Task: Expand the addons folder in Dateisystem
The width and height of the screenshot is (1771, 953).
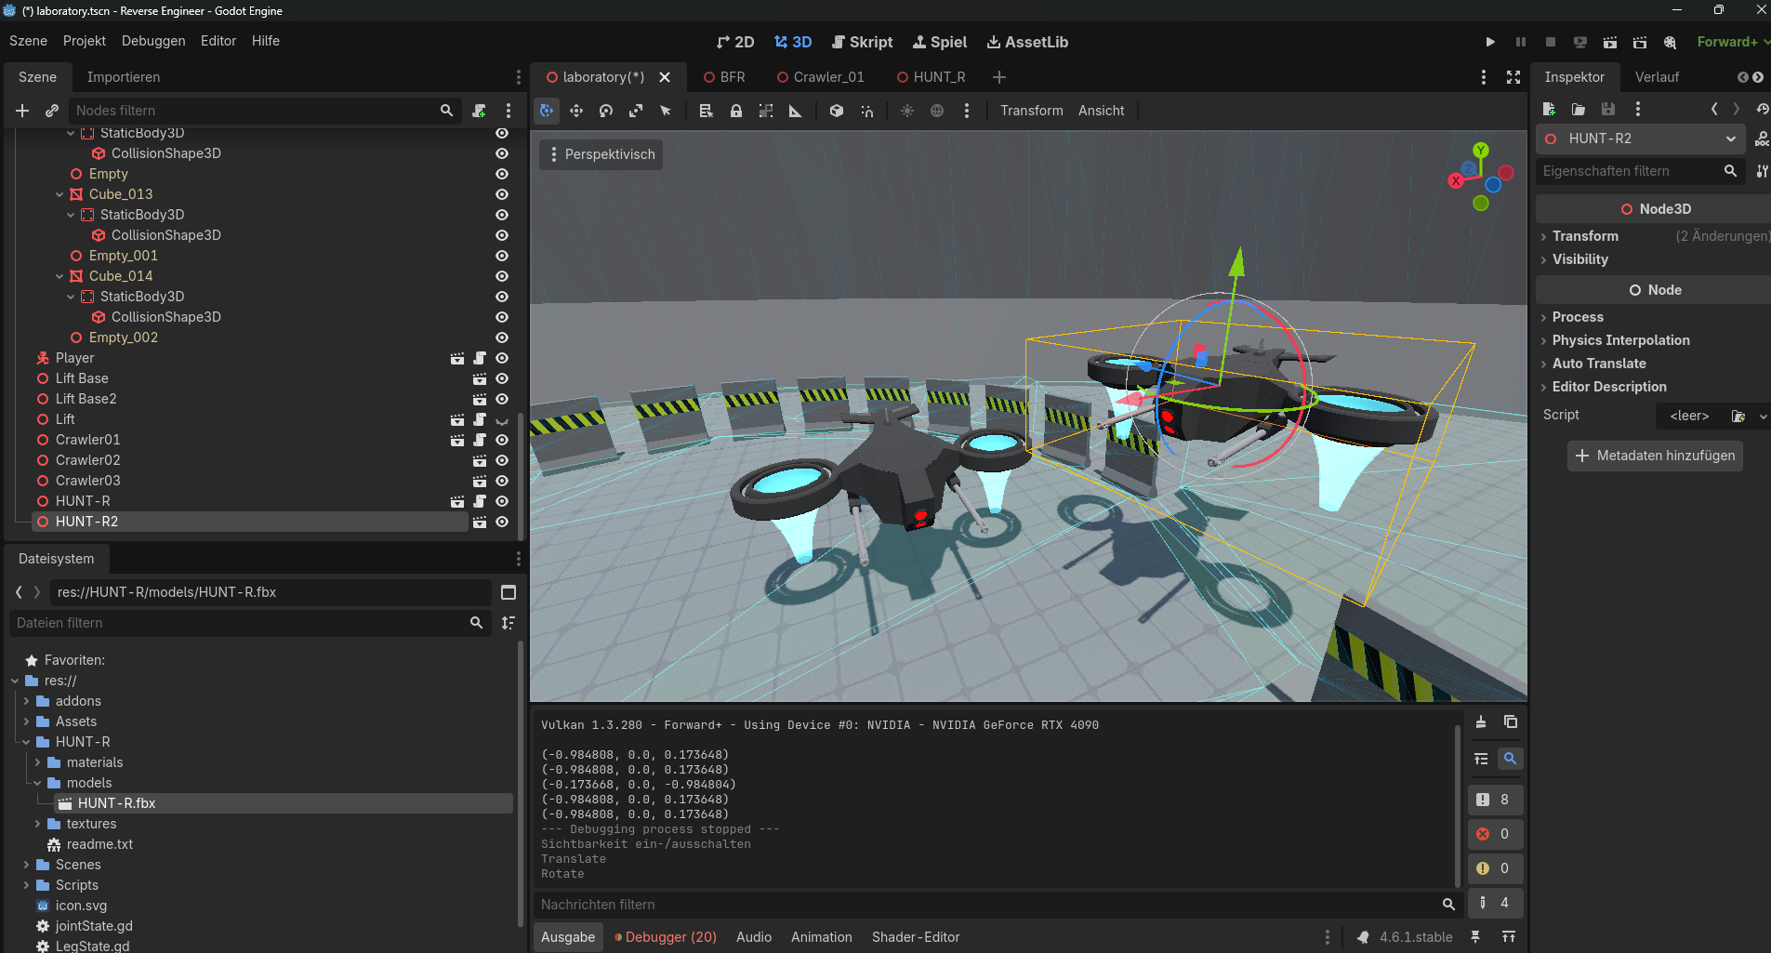Action: (x=26, y=701)
